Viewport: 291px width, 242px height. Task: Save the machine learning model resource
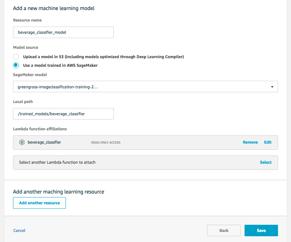point(261,231)
